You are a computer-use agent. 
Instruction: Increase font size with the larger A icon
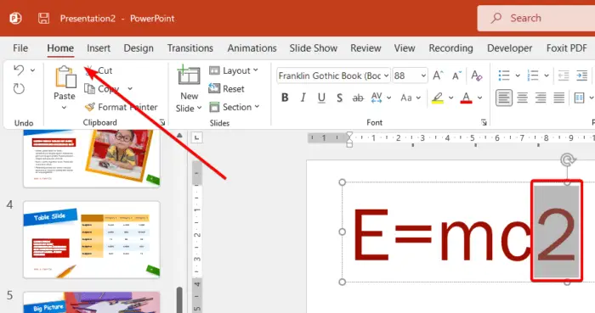(x=438, y=75)
